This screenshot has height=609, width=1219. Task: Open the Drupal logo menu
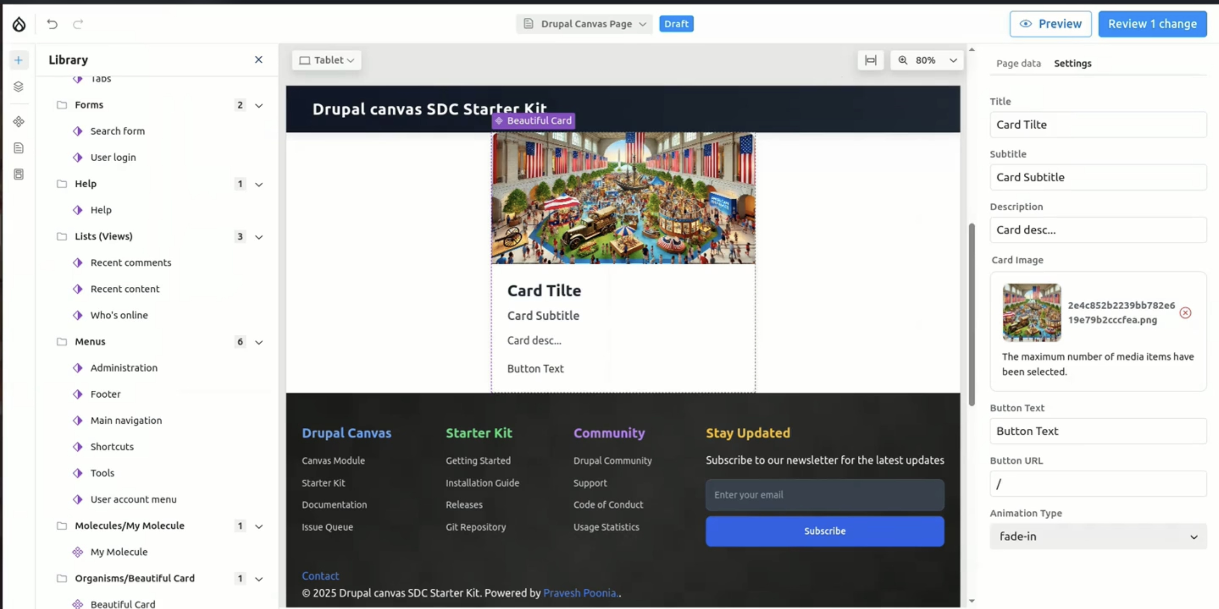tap(19, 24)
